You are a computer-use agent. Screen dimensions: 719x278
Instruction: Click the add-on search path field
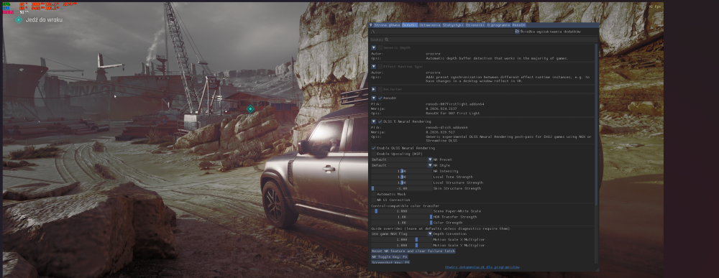[x=442, y=32]
